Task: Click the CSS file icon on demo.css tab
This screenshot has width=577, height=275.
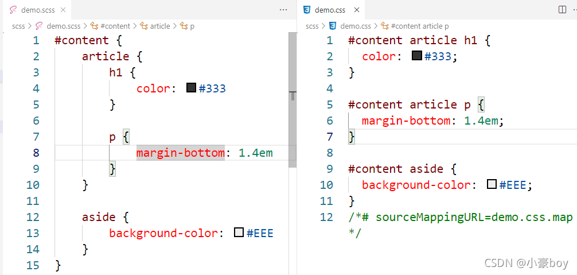Action: (306, 10)
